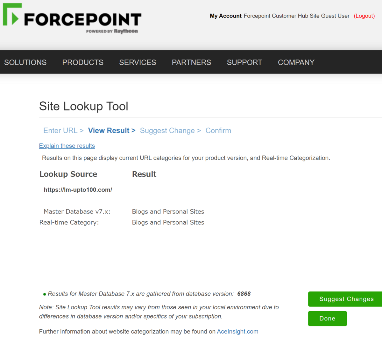Viewport: 382px width, 337px height.
Task: Open Explain these results link
Action: coord(67,146)
